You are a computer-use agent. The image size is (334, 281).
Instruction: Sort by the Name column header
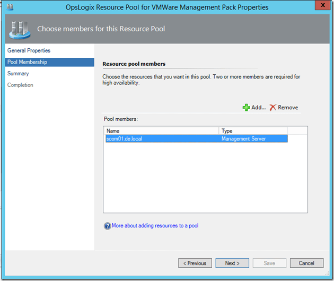[x=161, y=131]
